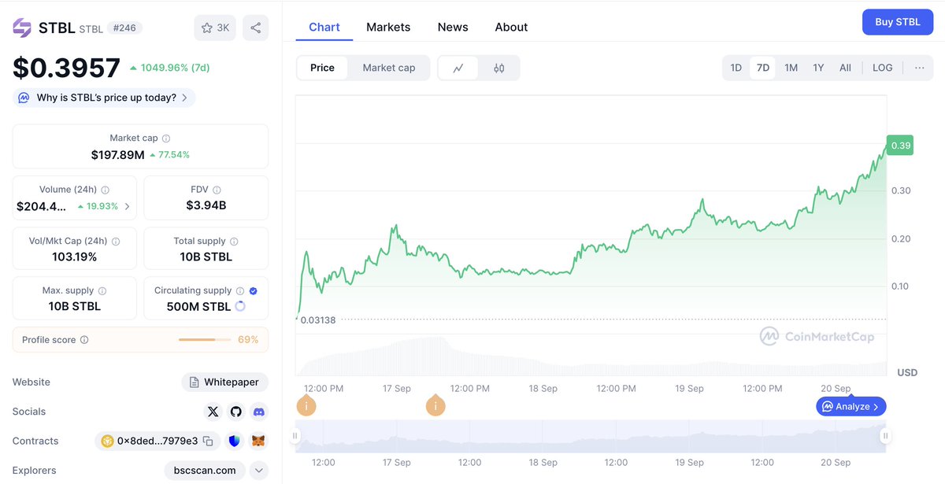Click the AI icon beside price question
The image size is (945, 484).
click(x=24, y=98)
